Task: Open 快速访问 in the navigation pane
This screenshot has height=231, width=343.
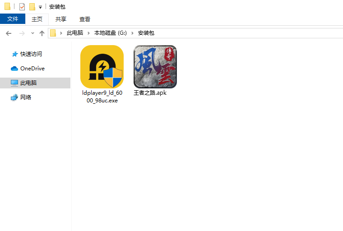Action: click(31, 54)
